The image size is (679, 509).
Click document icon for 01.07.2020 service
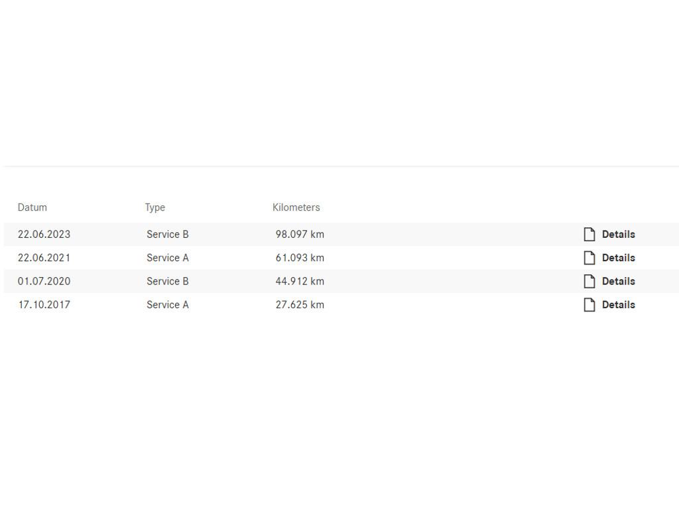[589, 281]
